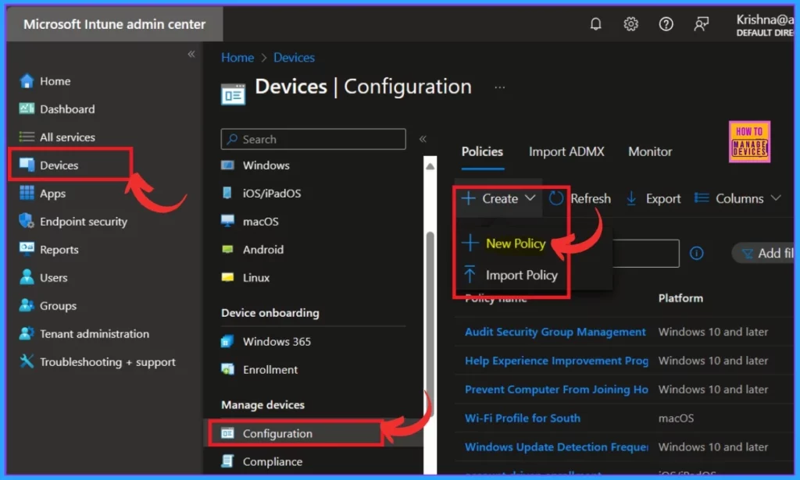Click the Home icon in the sidebar
The image size is (800, 480).
[27, 80]
